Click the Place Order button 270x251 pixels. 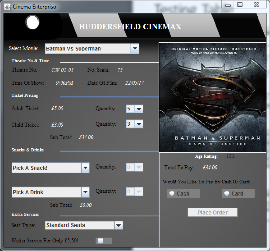(x=212, y=212)
